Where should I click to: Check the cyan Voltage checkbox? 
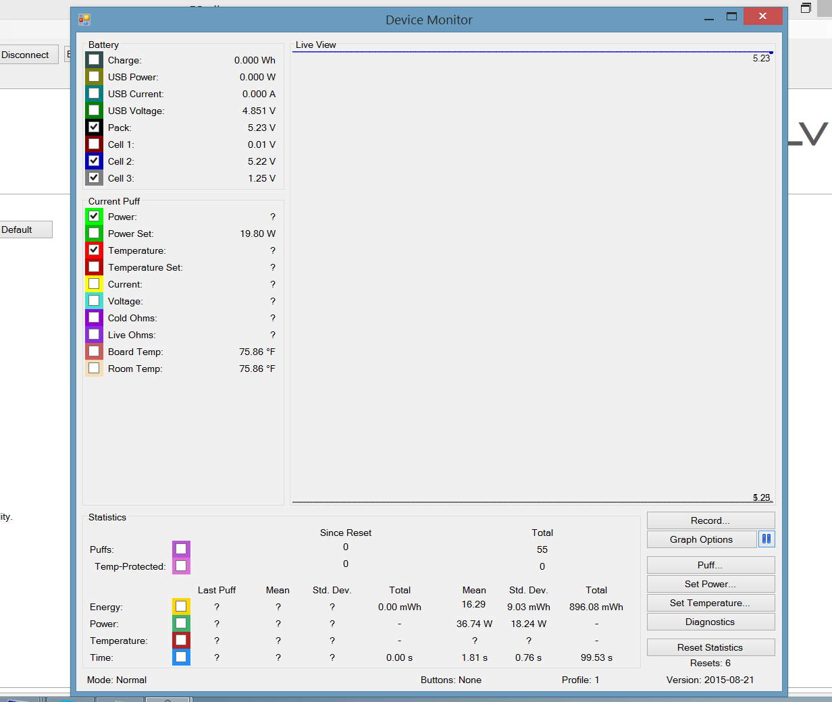[94, 300]
